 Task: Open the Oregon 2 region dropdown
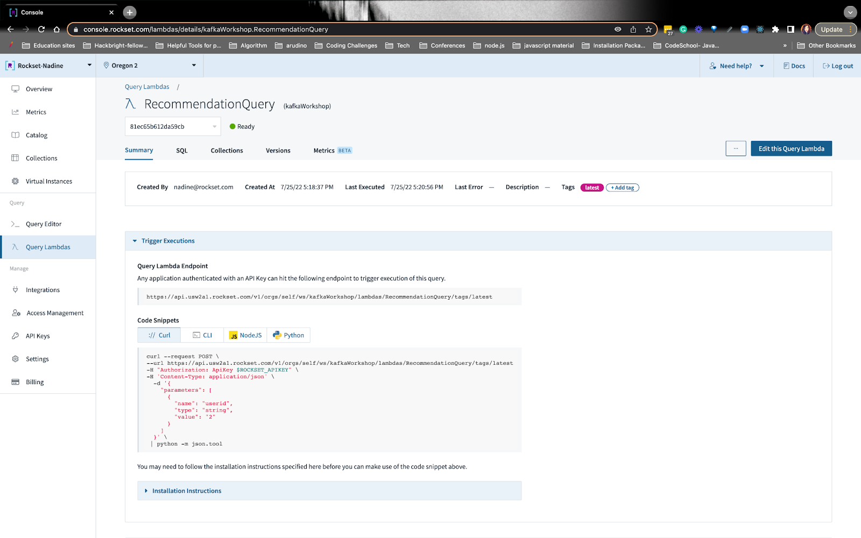click(x=150, y=66)
